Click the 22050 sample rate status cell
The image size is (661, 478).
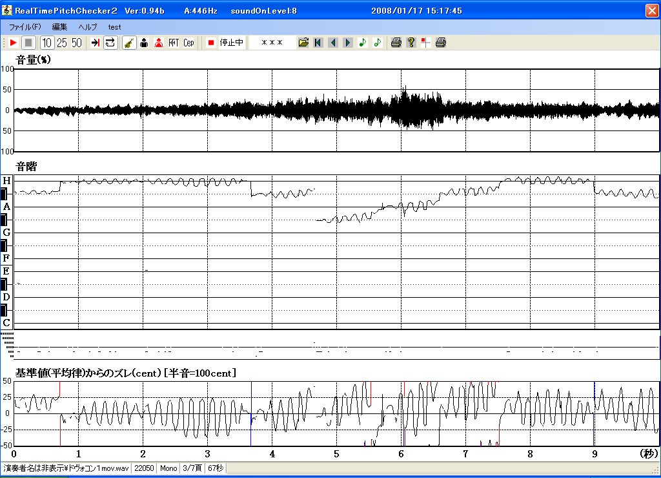[x=144, y=468]
